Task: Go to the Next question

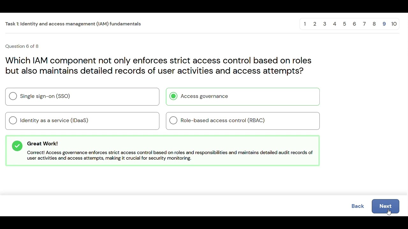Action: [x=385, y=206]
